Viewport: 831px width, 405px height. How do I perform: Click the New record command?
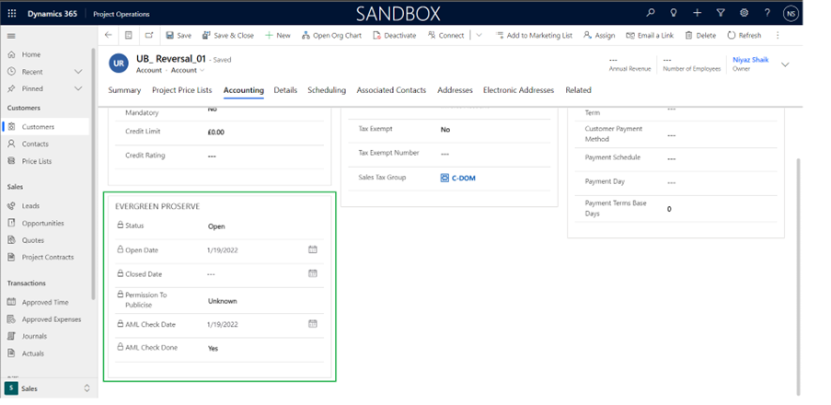coord(278,36)
